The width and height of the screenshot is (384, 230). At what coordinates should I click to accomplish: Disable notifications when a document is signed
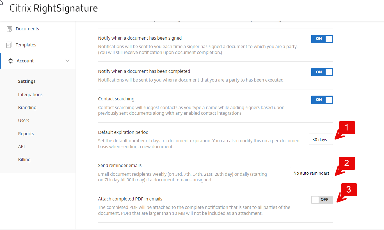click(322, 39)
